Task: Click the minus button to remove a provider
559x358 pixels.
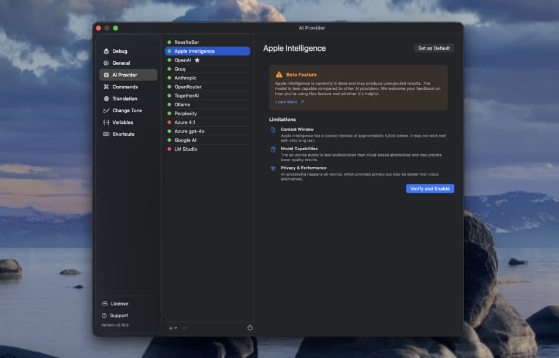Action: point(184,328)
